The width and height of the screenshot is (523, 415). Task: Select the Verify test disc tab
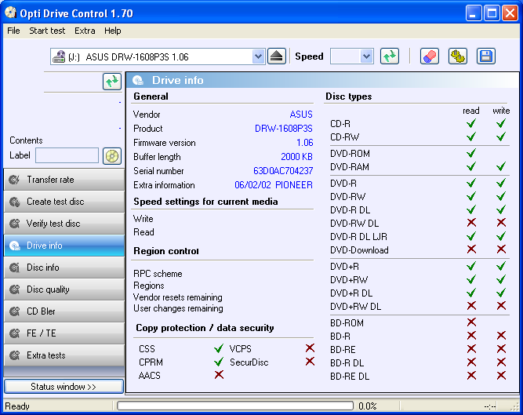pos(64,224)
